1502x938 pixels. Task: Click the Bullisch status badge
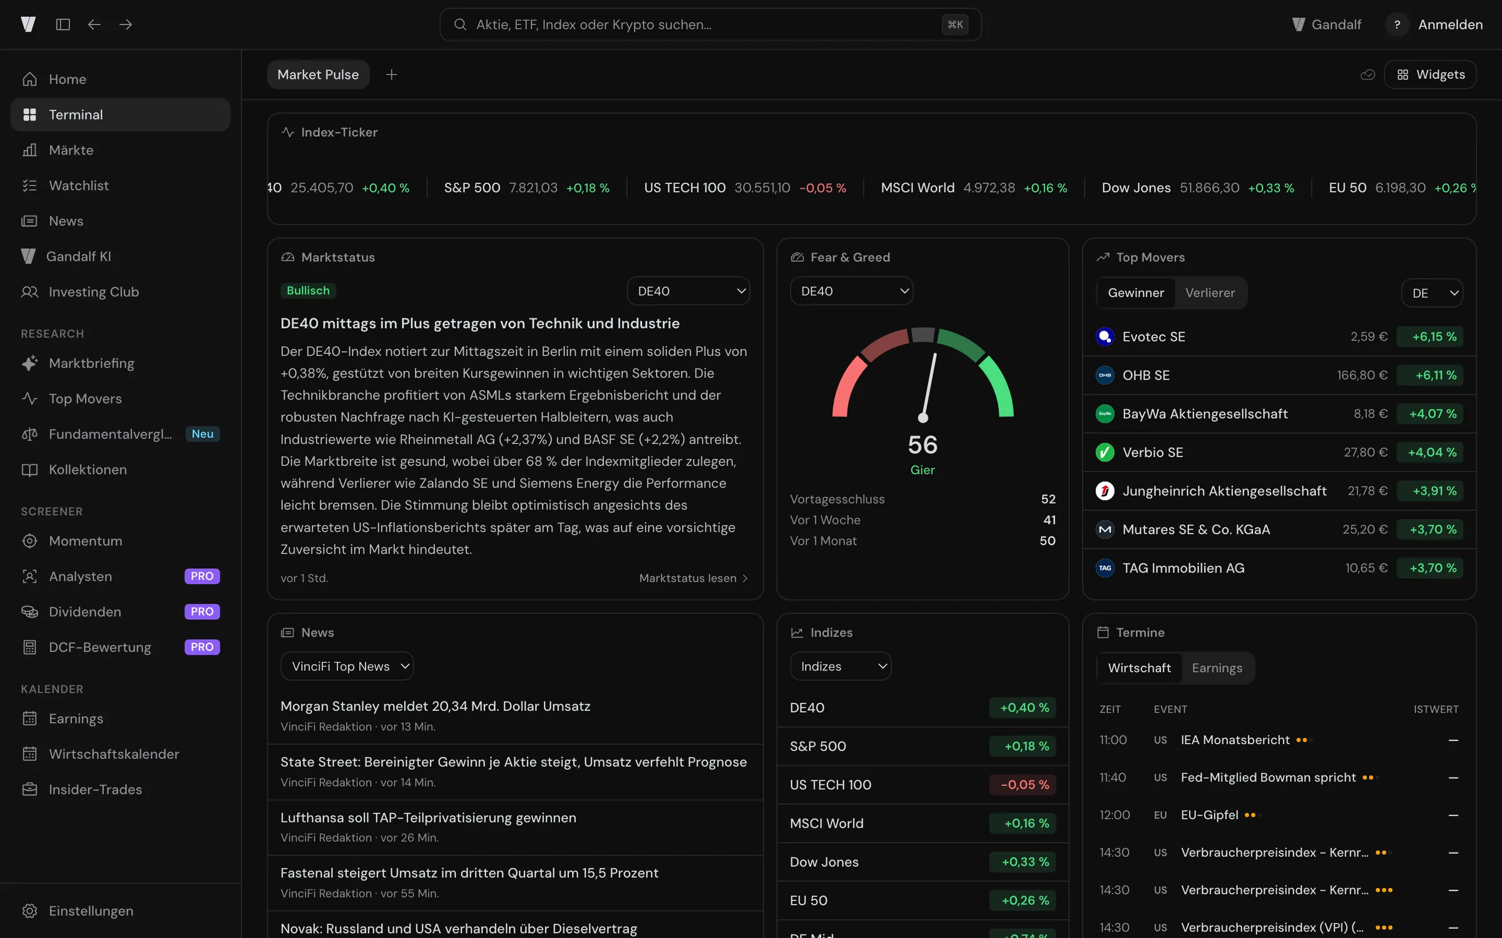308,291
